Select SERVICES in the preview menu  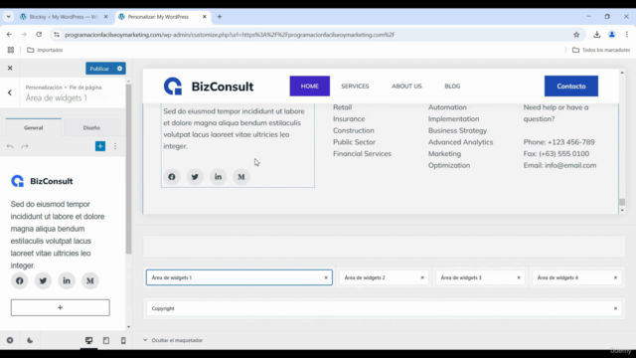(355, 87)
